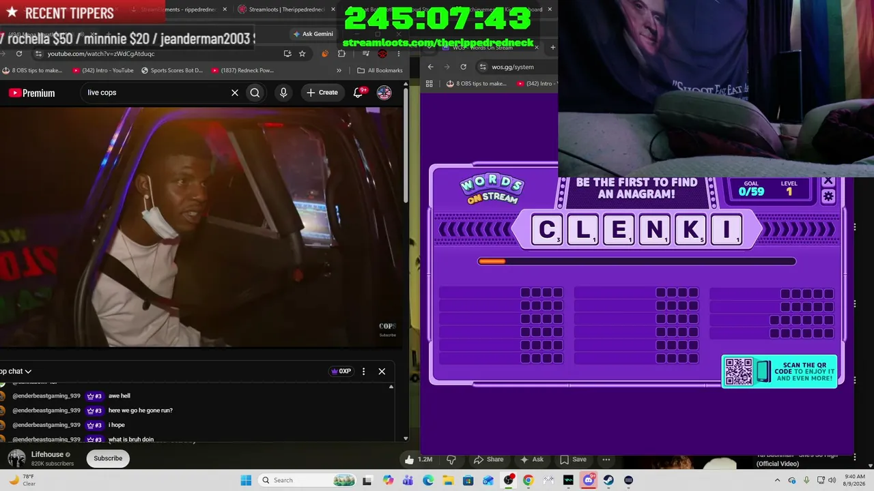Screen dimensions: 874x491
Task: Click the chat message 'here we go he gone run?'
Action: 141,411
